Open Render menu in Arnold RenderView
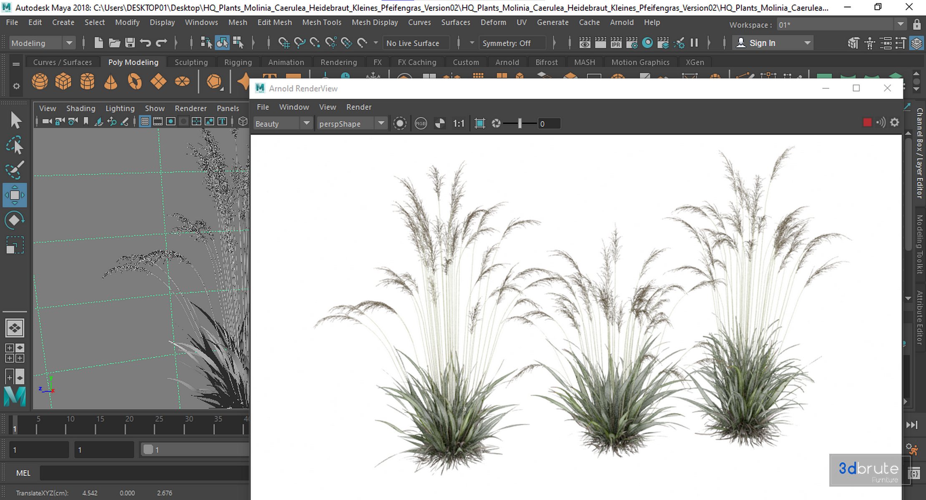The height and width of the screenshot is (500, 926). click(x=359, y=107)
